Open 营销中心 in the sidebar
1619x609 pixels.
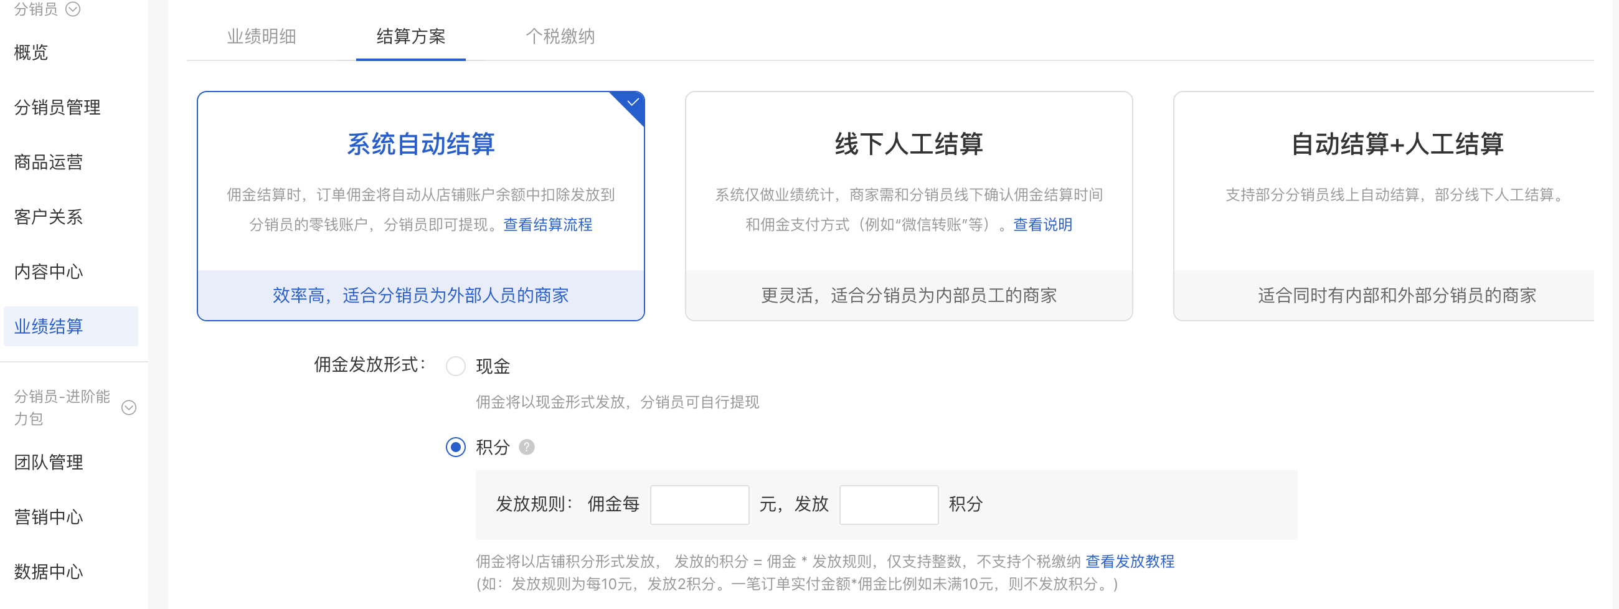click(49, 517)
